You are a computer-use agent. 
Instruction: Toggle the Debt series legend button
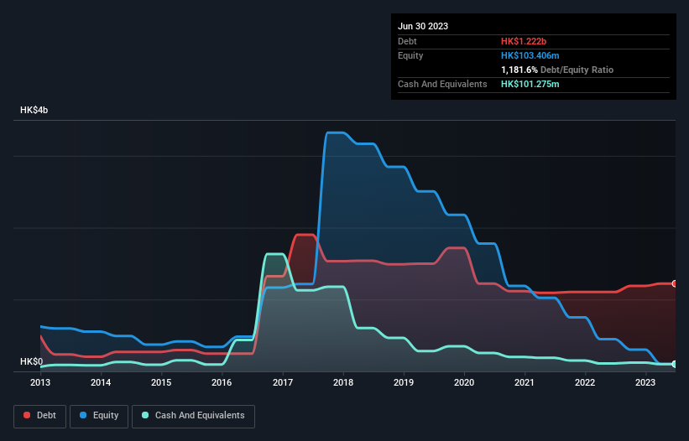[x=40, y=416]
